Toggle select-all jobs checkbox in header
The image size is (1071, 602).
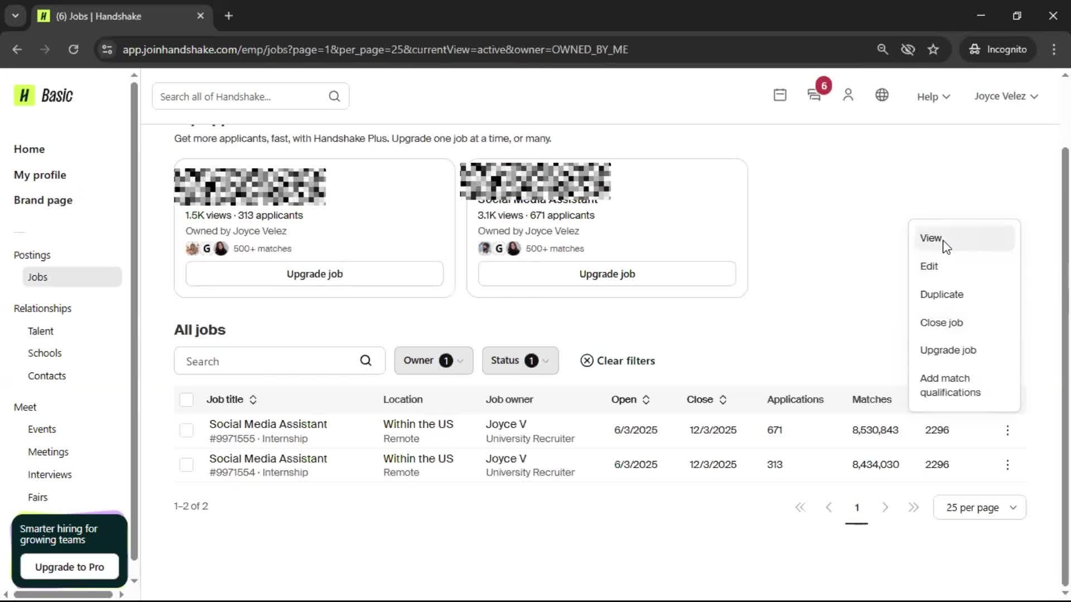(x=186, y=400)
